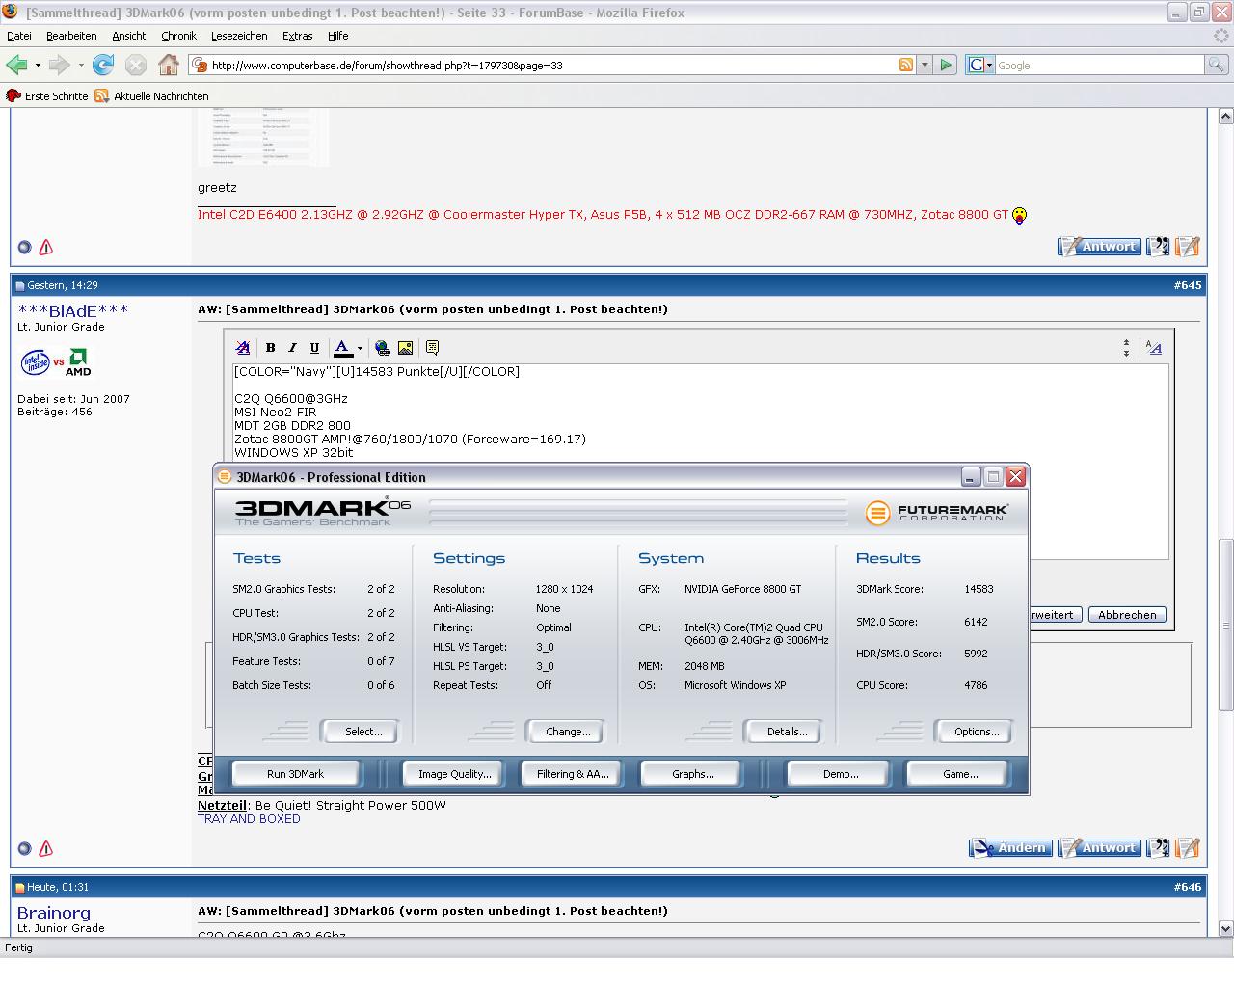Click the Switch editor mode A/A icon
The image size is (1234, 987).
[x=1154, y=348]
